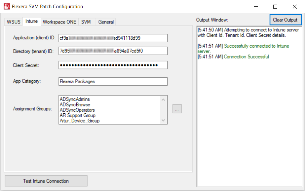This screenshot has width=305, height=191.
Task: Open the ellipsis browse button for groups
Action: coord(177,109)
